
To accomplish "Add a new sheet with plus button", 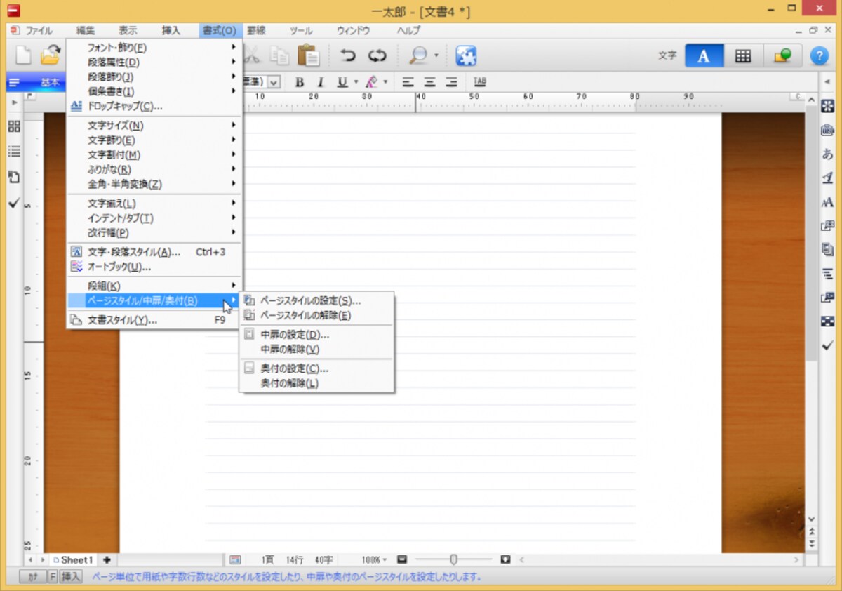I will [x=107, y=559].
